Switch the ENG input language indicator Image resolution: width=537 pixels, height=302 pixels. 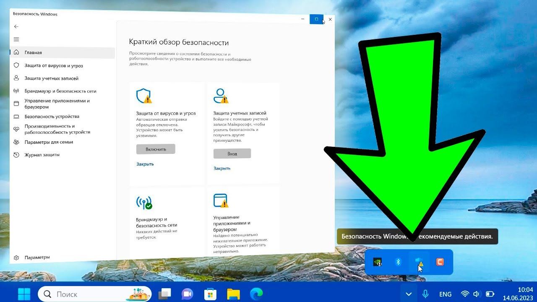click(445, 294)
